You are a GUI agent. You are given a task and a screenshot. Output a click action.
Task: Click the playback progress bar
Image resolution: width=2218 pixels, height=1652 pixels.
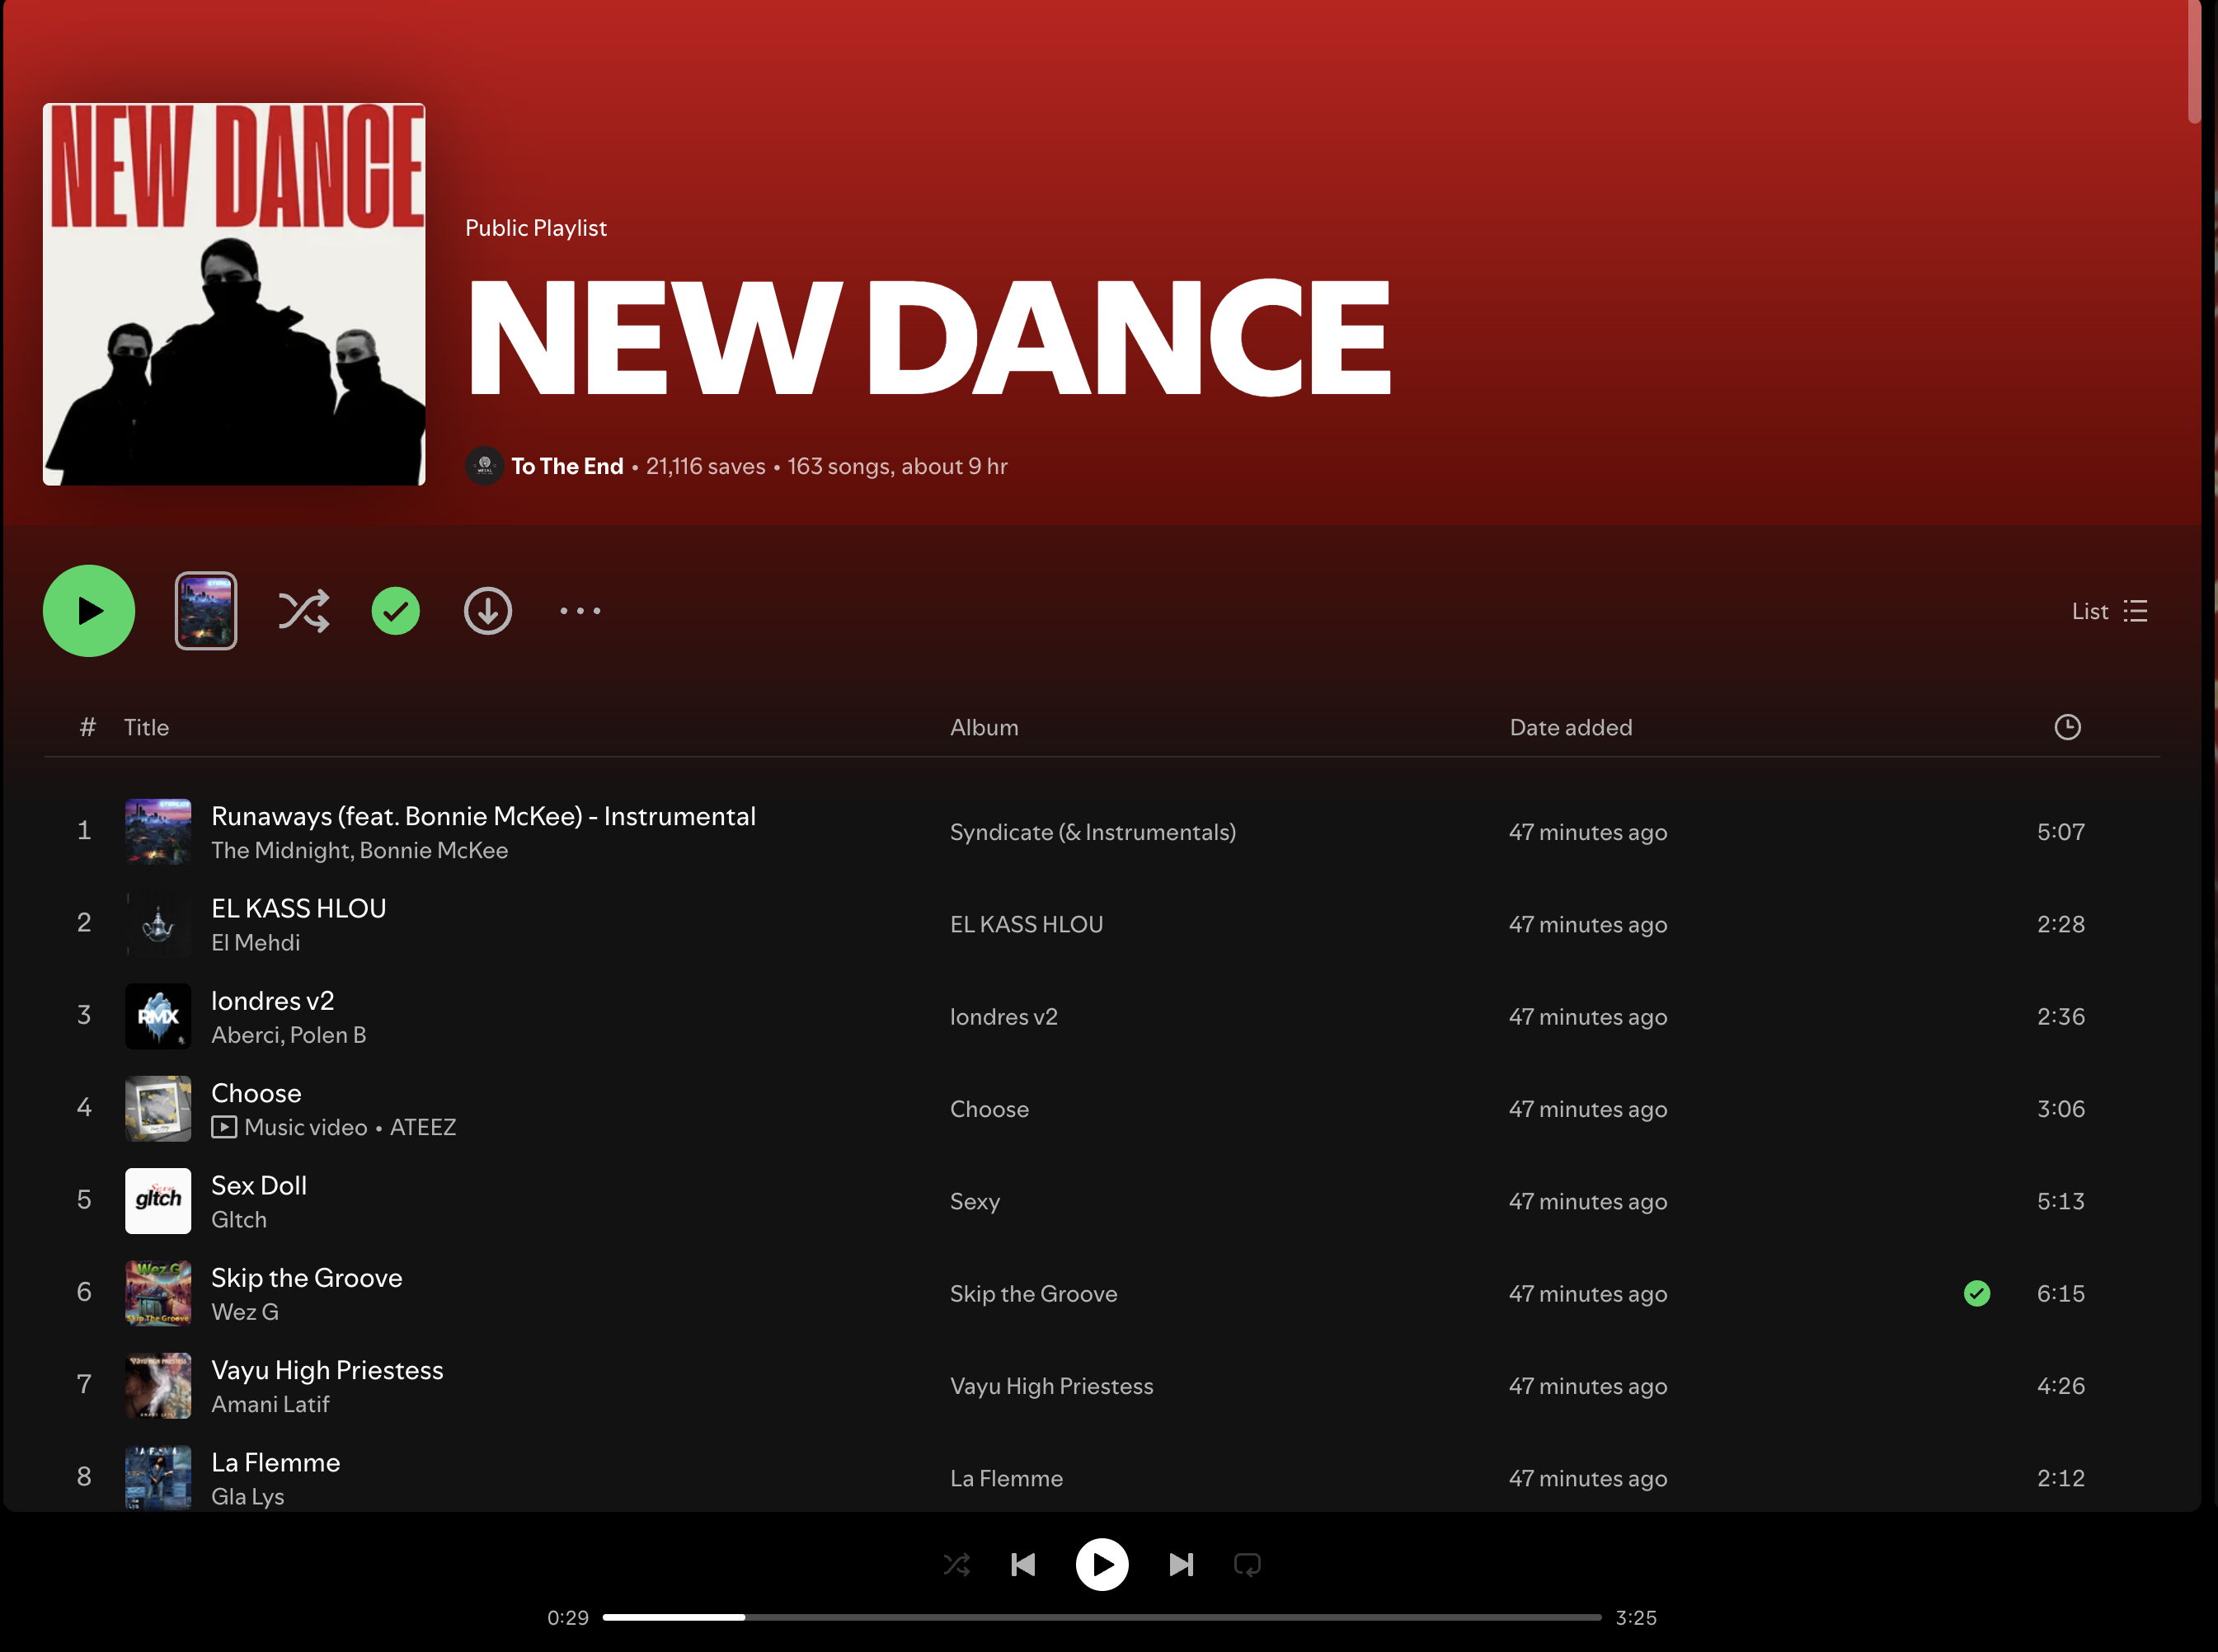[x=1100, y=1617]
